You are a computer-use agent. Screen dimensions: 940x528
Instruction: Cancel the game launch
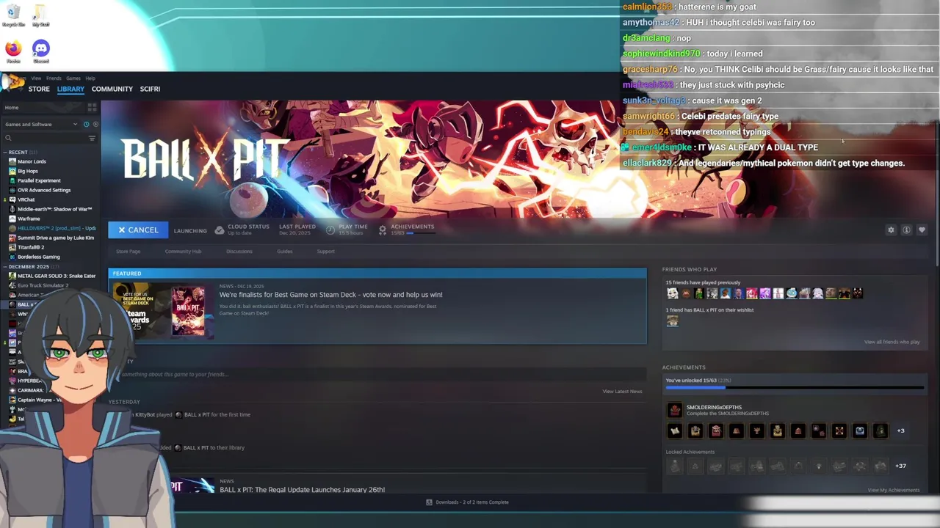click(138, 230)
